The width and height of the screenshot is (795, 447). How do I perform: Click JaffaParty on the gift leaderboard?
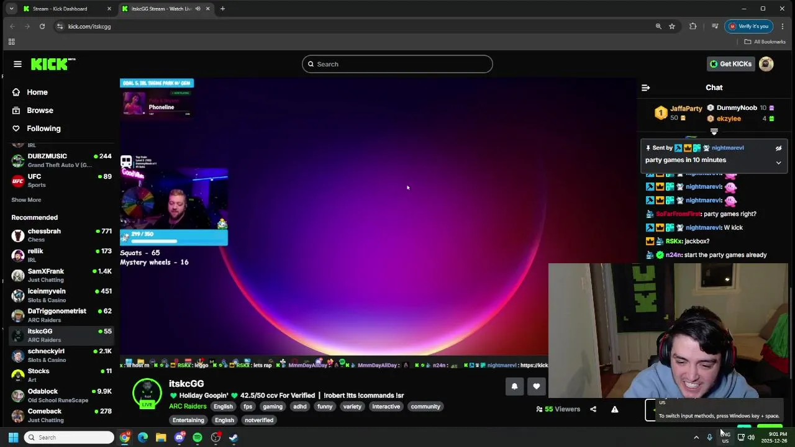(x=686, y=109)
